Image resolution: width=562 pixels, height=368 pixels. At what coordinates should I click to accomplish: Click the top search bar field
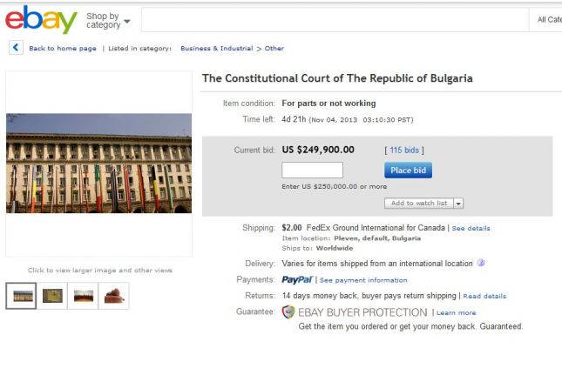(x=335, y=20)
